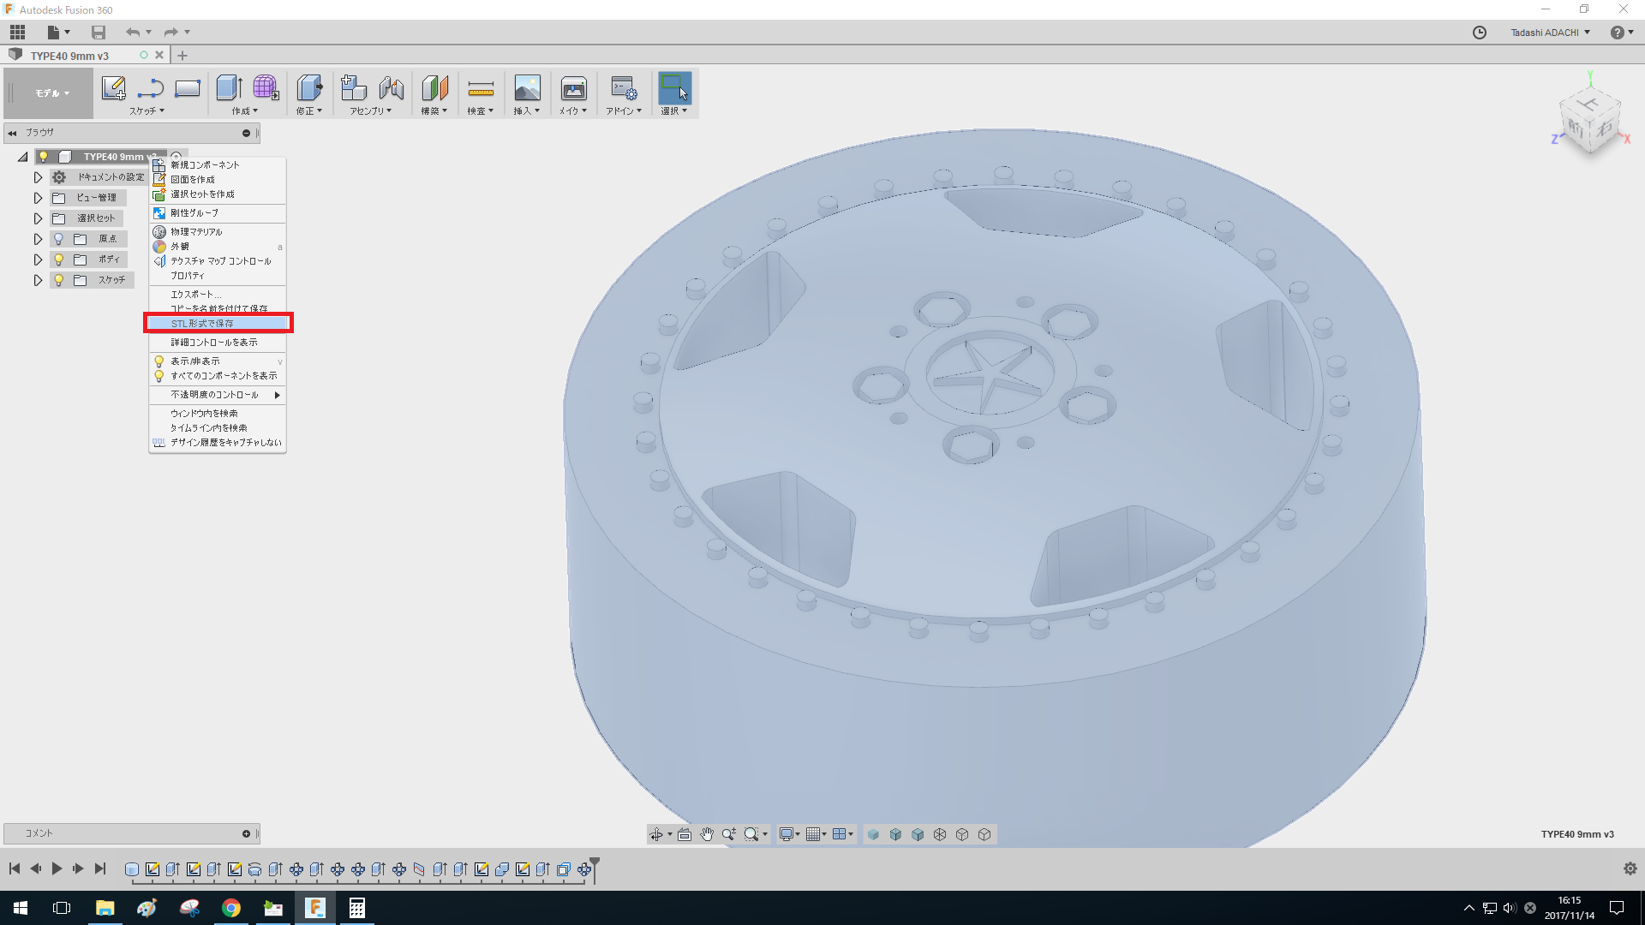Click the エクスポート... menu entry
The image size is (1645, 925).
coord(195,295)
